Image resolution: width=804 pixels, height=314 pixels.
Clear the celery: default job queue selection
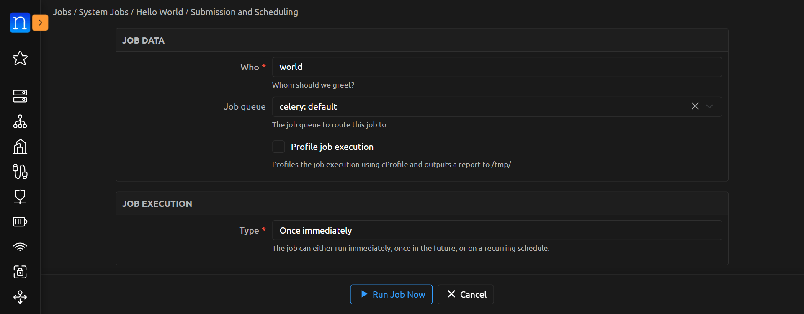point(695,106)
